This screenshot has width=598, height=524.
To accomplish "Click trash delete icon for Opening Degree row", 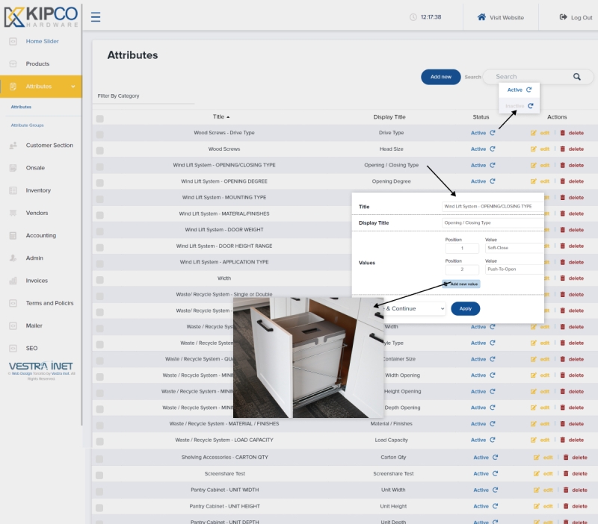I will coord(563,181).
